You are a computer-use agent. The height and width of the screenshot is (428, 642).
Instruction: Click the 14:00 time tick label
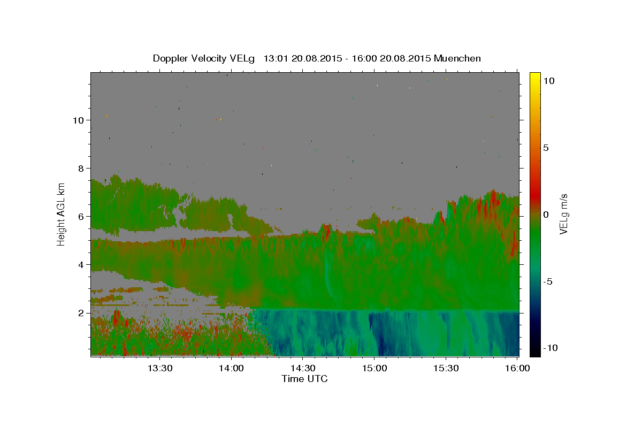[x=232, y=368]
